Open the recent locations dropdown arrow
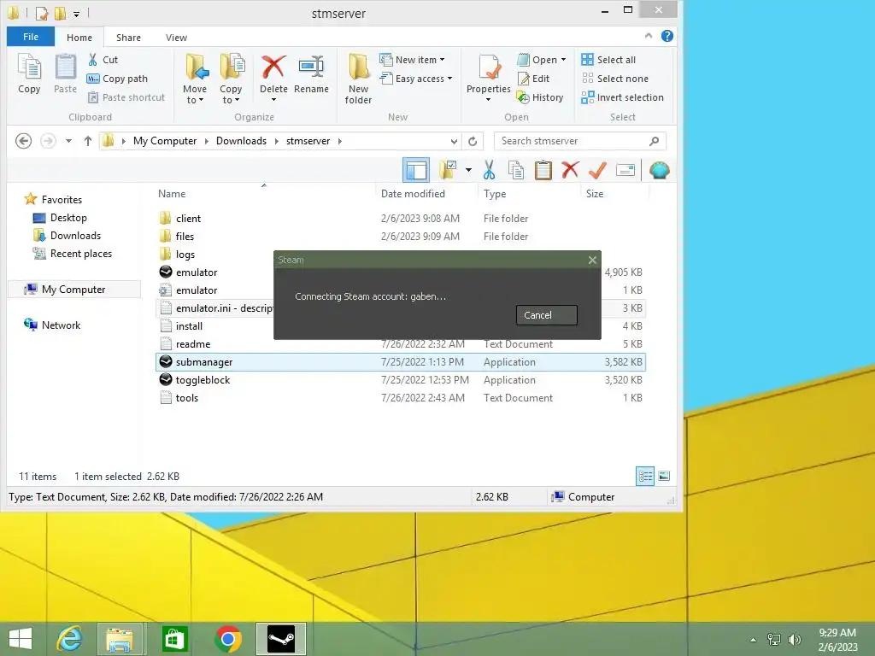This screenshot has height=656, width=875. (x=68, y=141)
